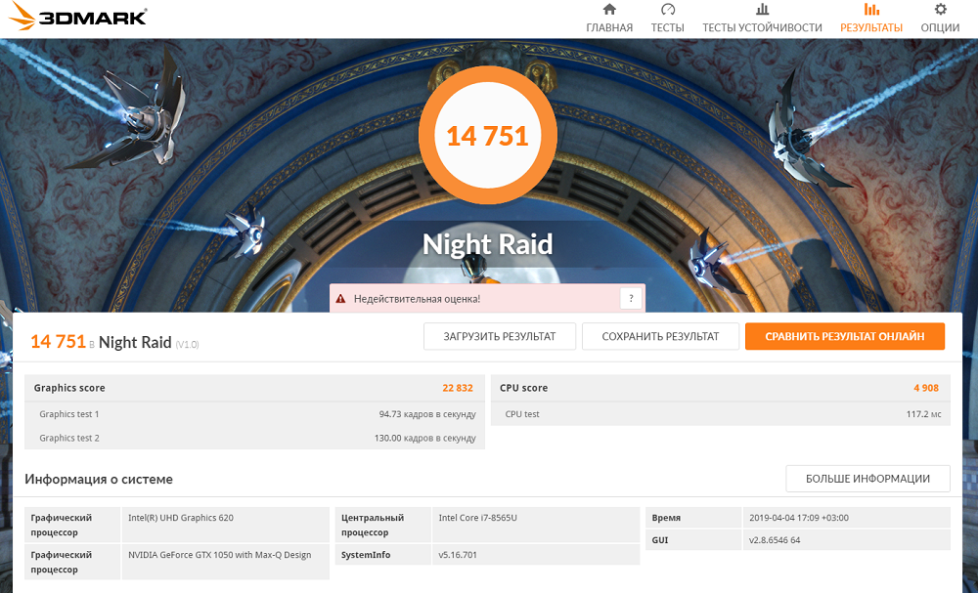
Task: Click the SystemInfo label
Action: 366,555
